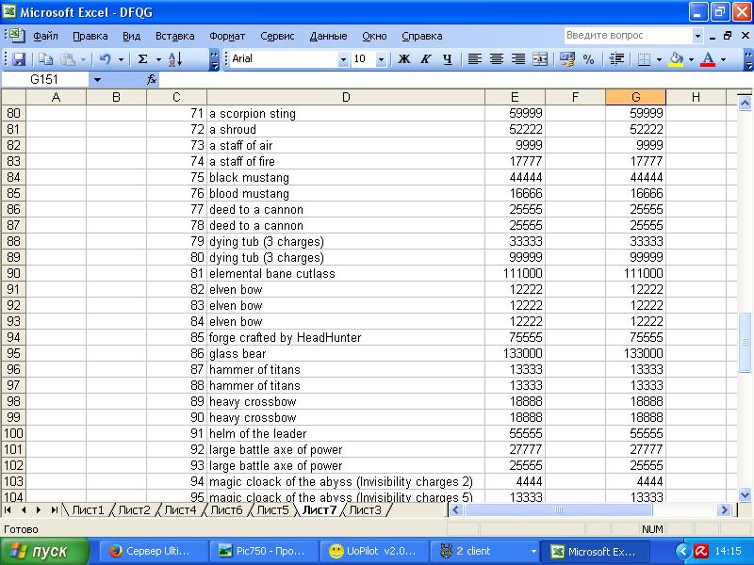754x565 pixels.
Task: Open Сервер Ulti... Firefox taskbar button
Action: tap(153, 551)
